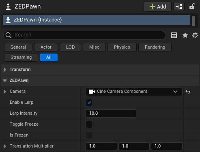Image resolution: width=200 pixels, height=152 pixels.
Task: Click the ZEDPawn title text
Action: [28, 6]
